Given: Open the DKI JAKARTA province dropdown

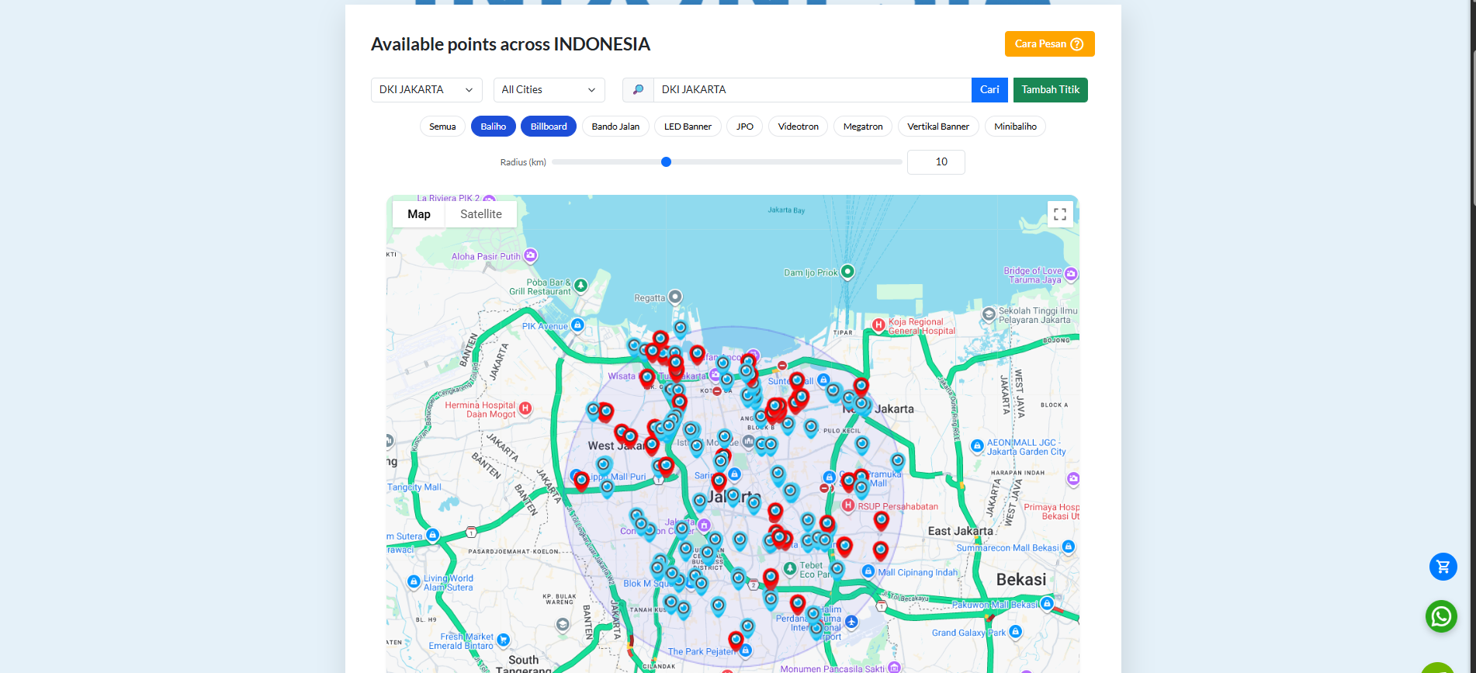Looking at the screenshot, I should [x=426, y=90].
